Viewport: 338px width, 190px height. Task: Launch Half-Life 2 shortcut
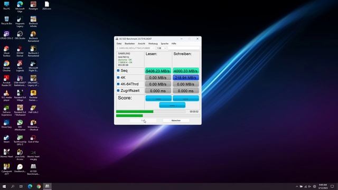click(33, 109)
